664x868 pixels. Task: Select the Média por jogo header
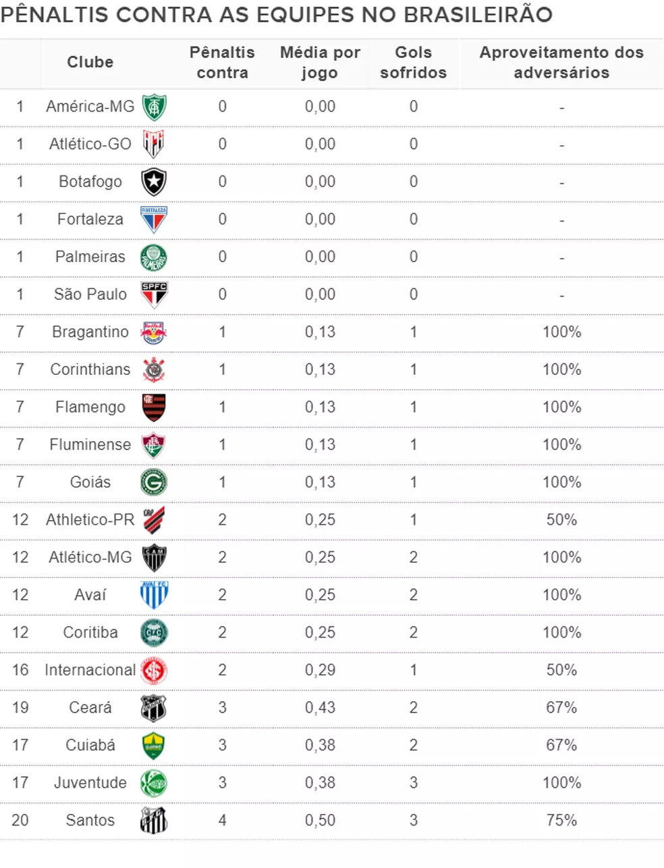pos(320,62)
